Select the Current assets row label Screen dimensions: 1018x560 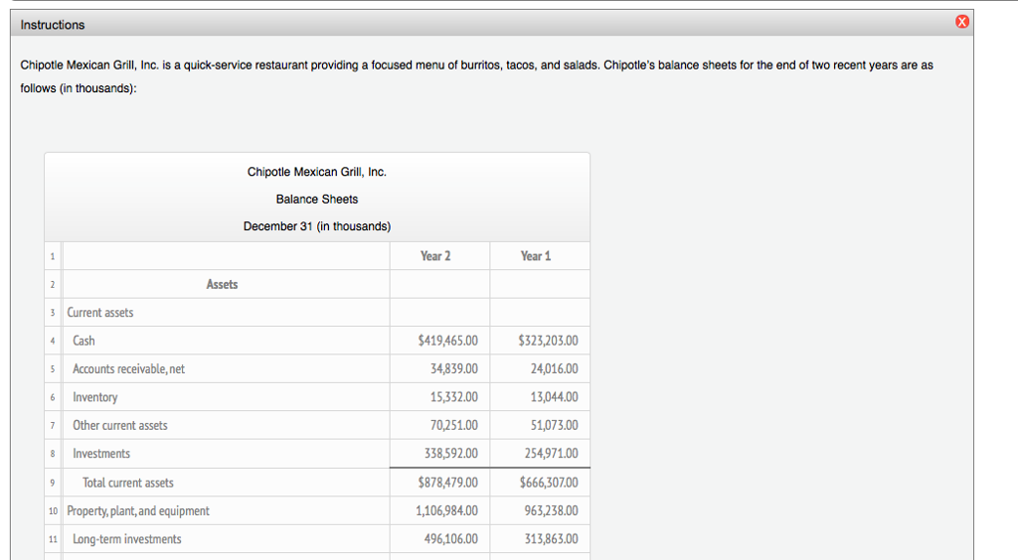tap(100, 313)
